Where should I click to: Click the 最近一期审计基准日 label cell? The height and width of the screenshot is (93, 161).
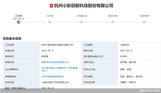21,88
